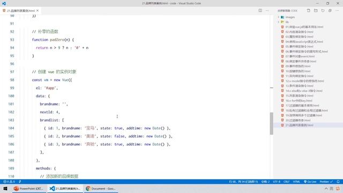Place cursor on line 93 padZero function
Screen dimensions: 343x193
tap(53, 40)
